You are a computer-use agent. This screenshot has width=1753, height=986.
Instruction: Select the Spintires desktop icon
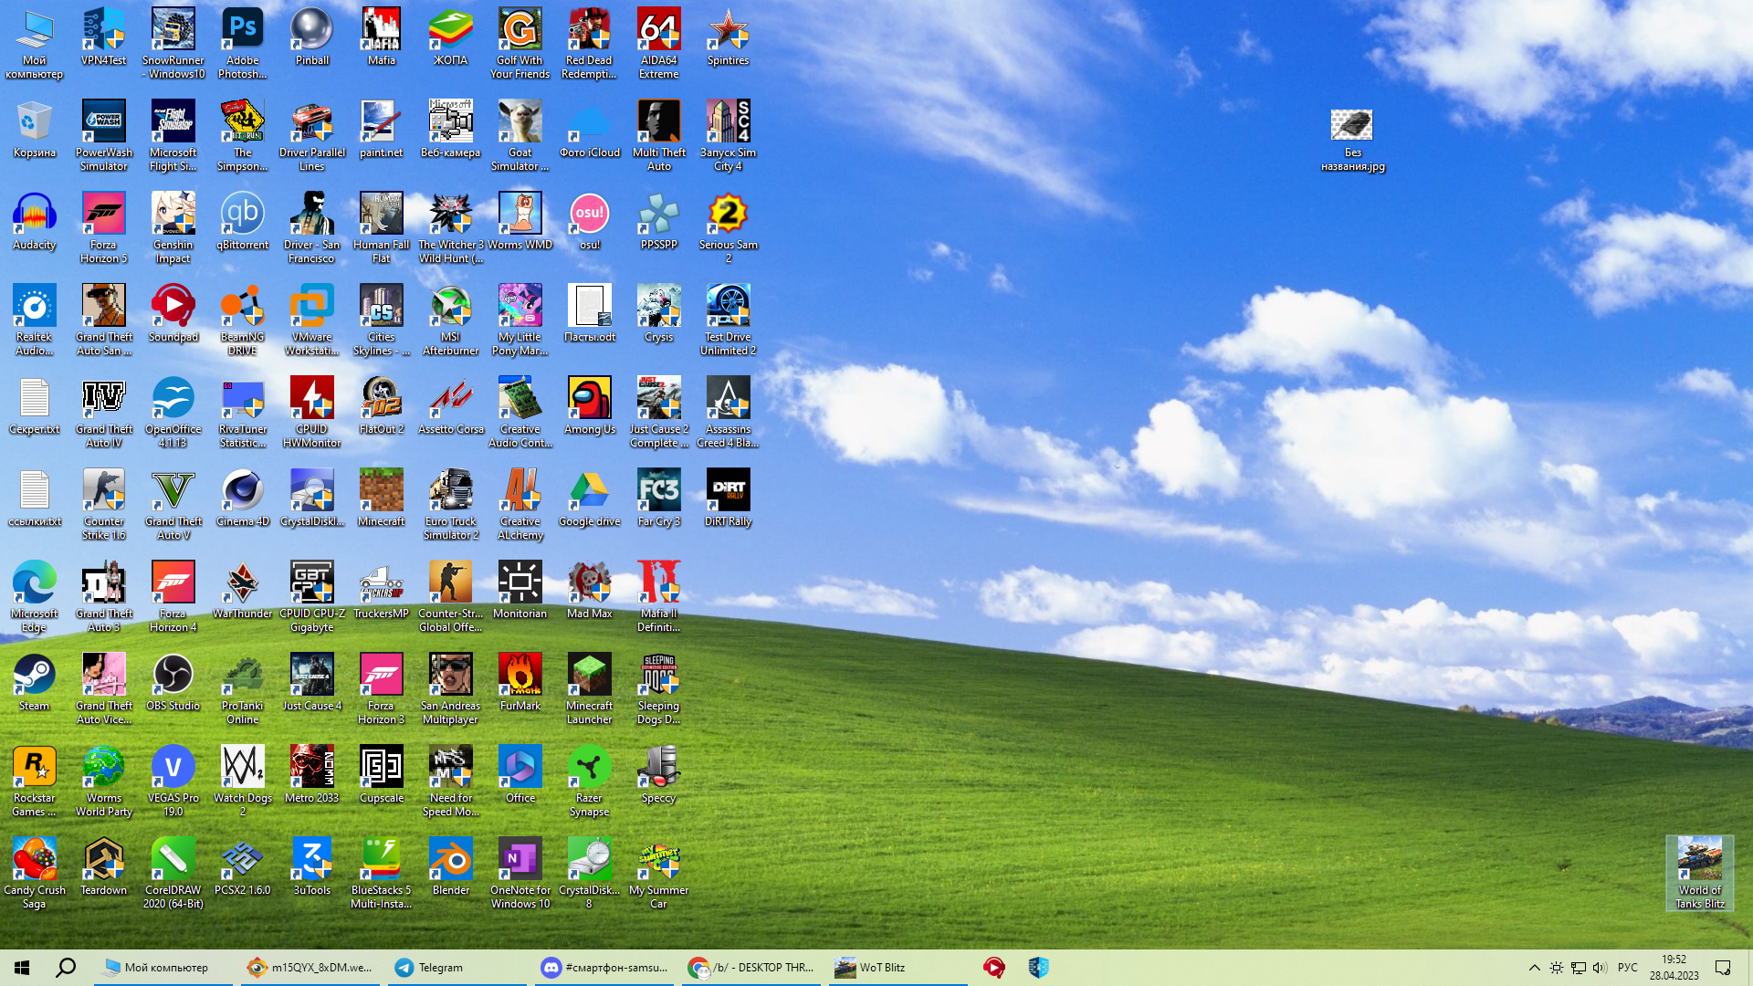point(729,37)
